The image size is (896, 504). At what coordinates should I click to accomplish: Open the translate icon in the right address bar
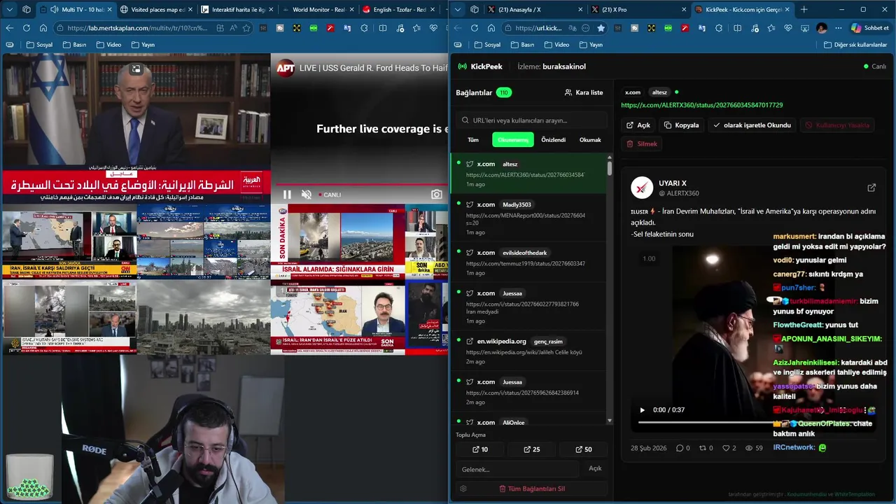pyautogui.click(x=571, y=28)
